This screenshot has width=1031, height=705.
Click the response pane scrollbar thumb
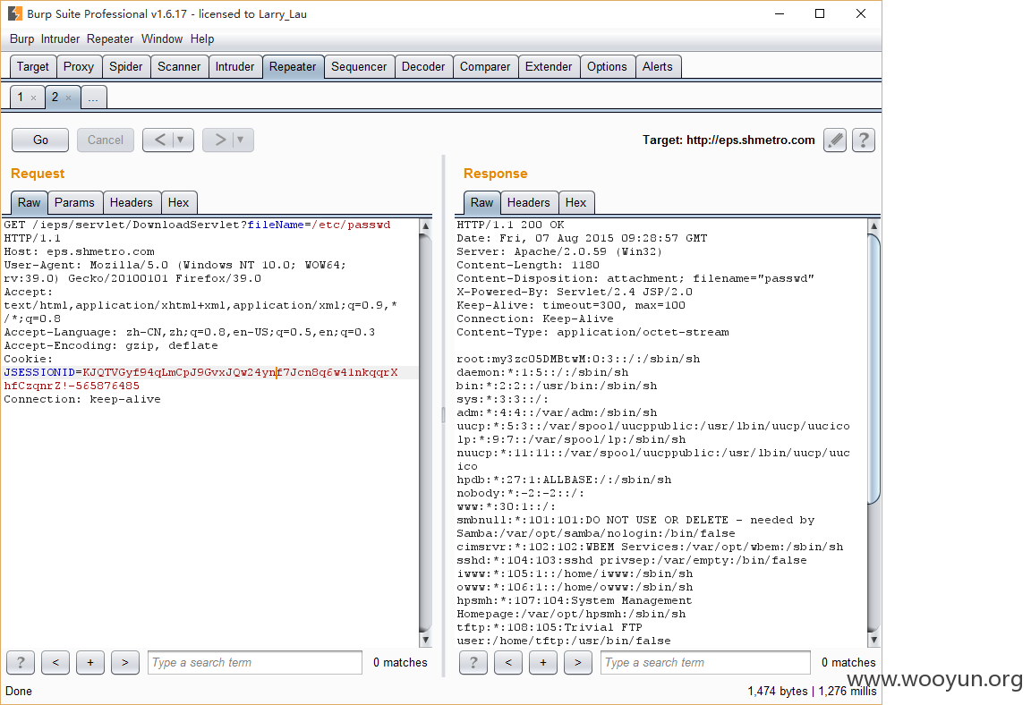click(873, 369)
